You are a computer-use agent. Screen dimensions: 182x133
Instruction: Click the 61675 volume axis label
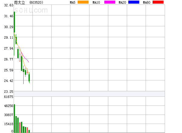8,97
